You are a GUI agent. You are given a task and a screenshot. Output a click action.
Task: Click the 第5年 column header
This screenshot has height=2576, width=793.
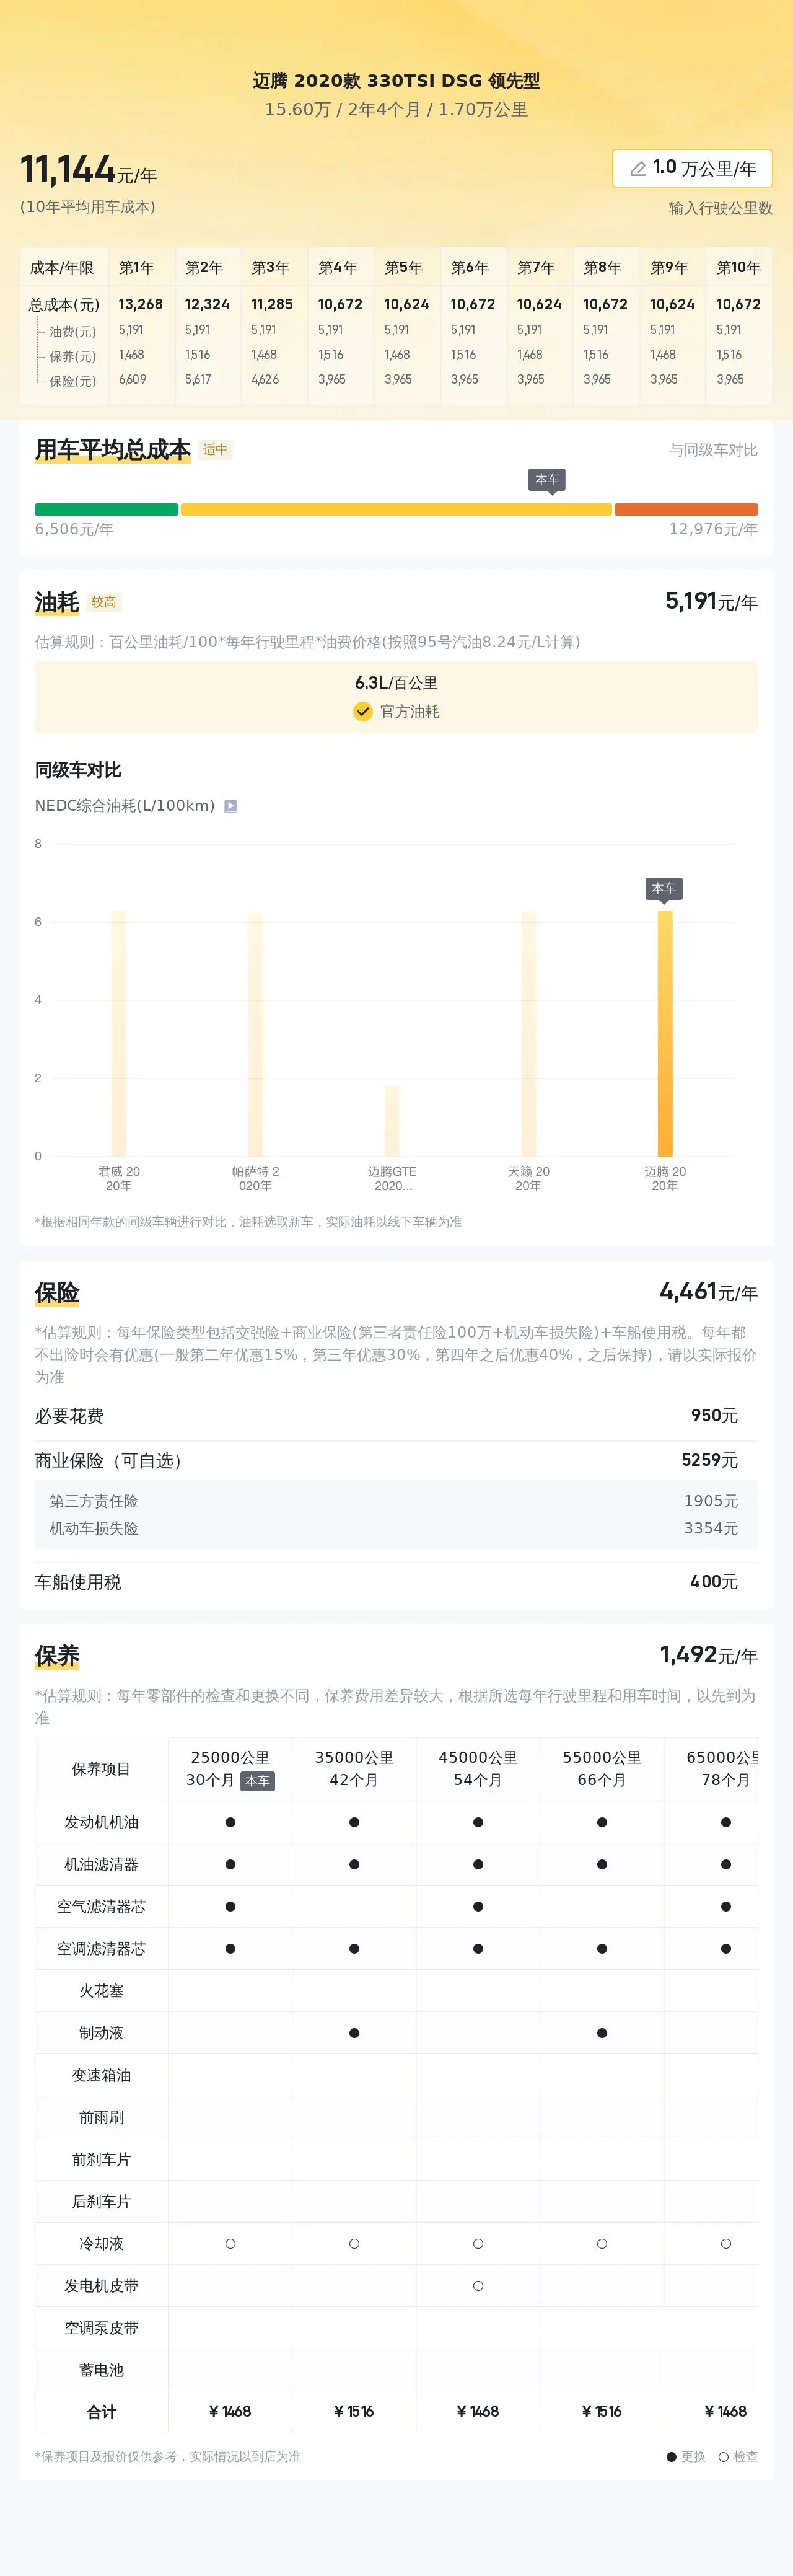coord(403,268)
